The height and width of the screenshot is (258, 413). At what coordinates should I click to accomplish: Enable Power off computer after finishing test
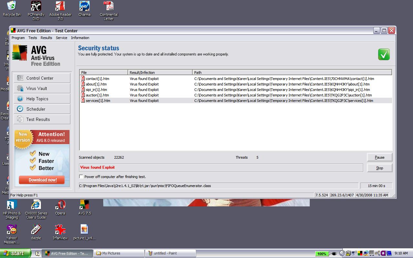pyautogui.click(x=81, y=177)
